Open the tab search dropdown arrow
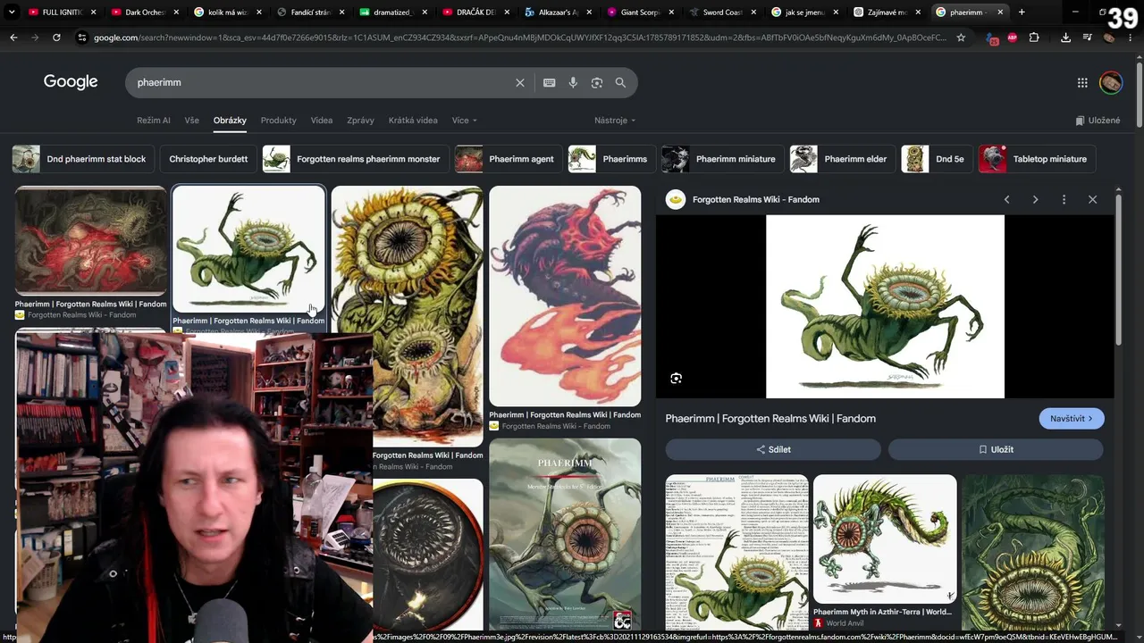Image resolution: width=1144 pixels, height=643 pixels. (x=12, y=13)
